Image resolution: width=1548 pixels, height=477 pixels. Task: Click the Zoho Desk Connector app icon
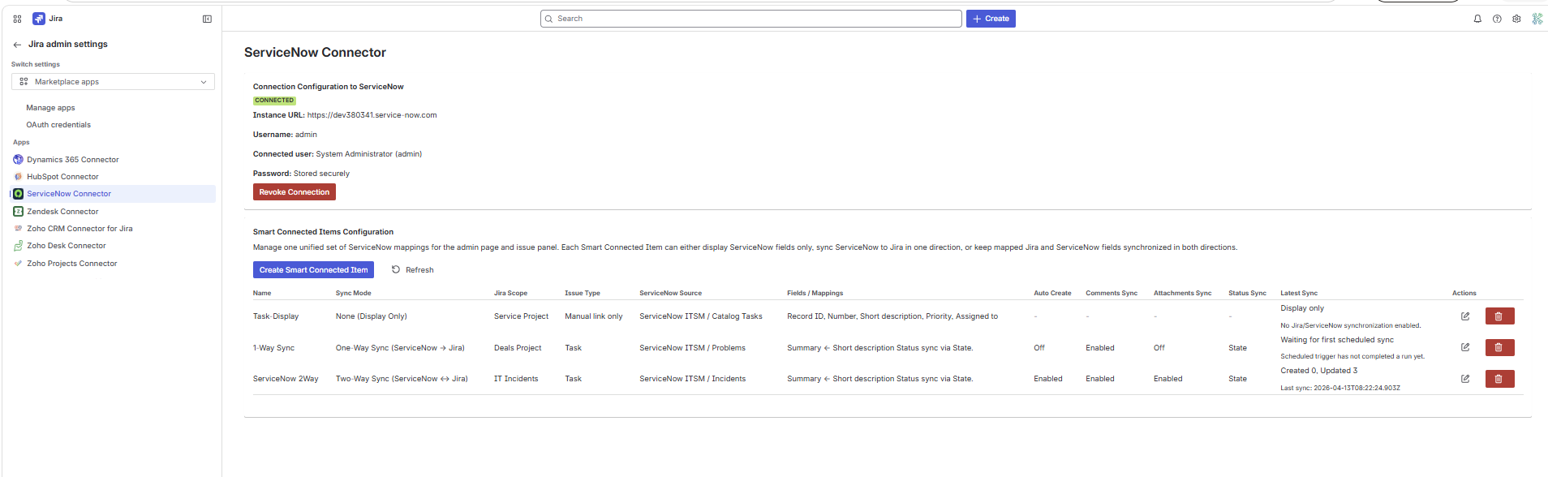pos(18,246)
